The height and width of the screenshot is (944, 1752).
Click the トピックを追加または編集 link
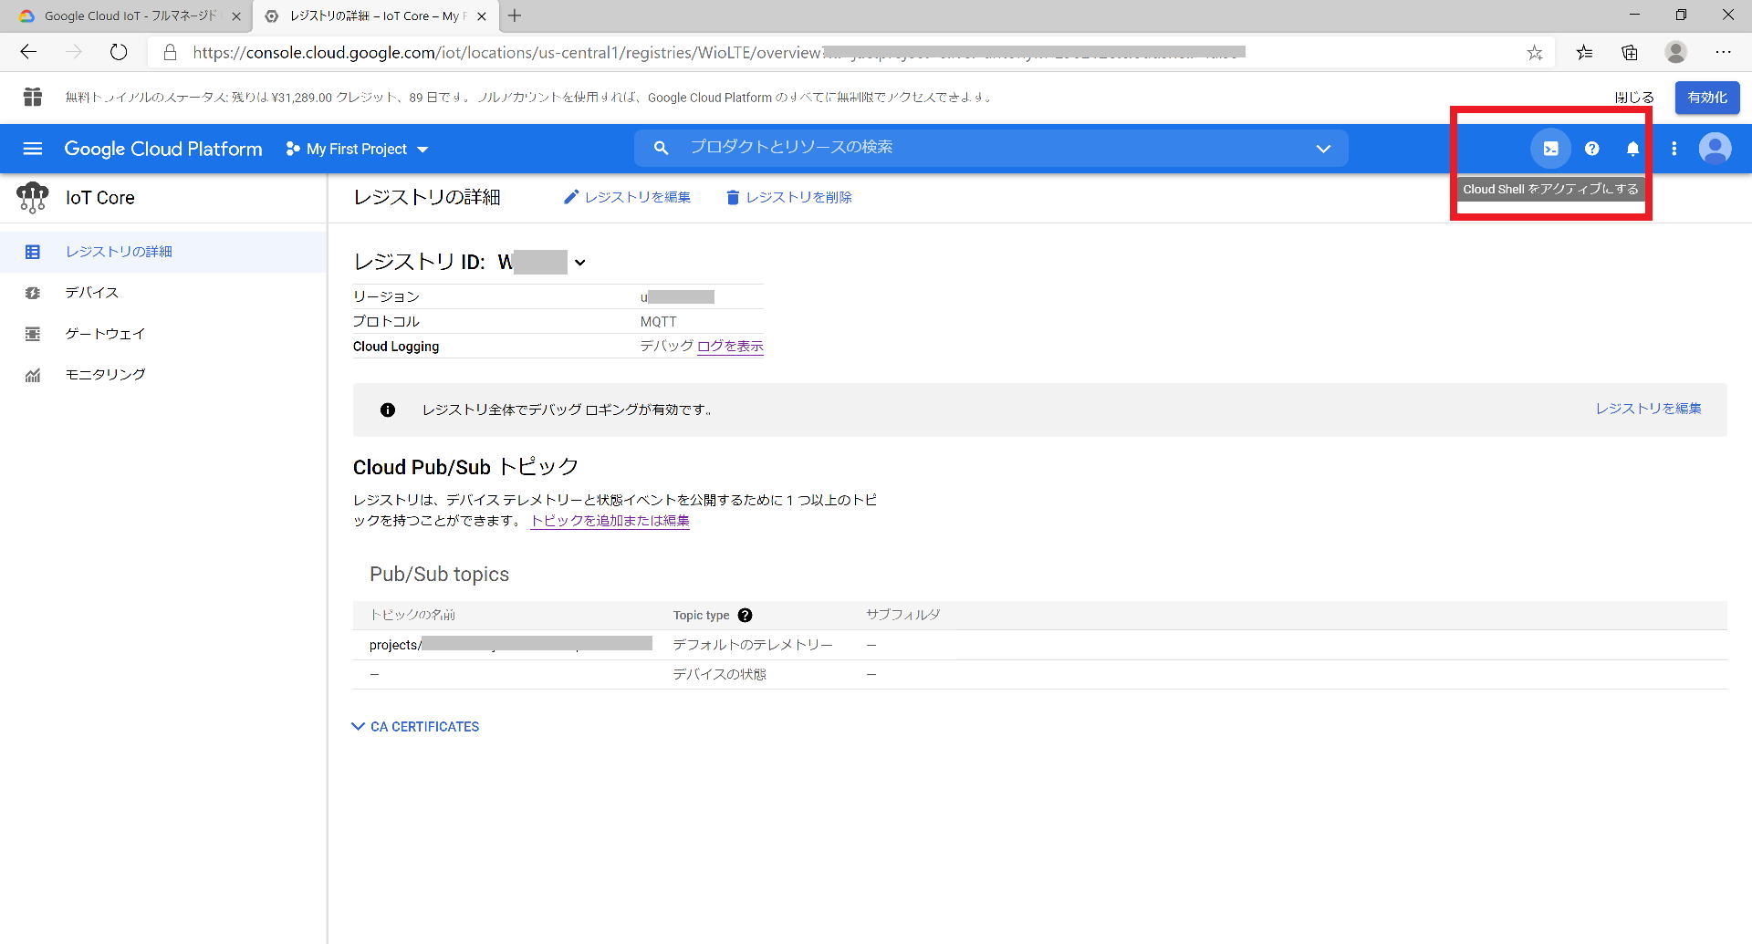pos(610,521)
